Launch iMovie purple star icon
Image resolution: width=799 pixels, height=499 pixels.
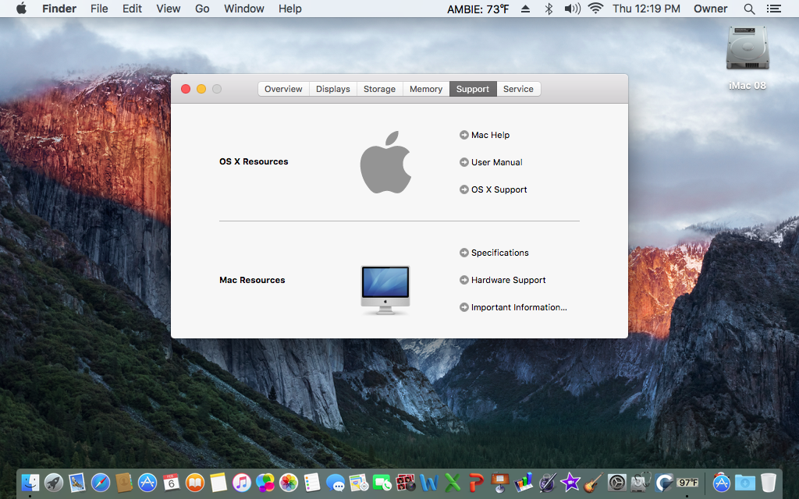pyautogui.click(x=570, y=482)
